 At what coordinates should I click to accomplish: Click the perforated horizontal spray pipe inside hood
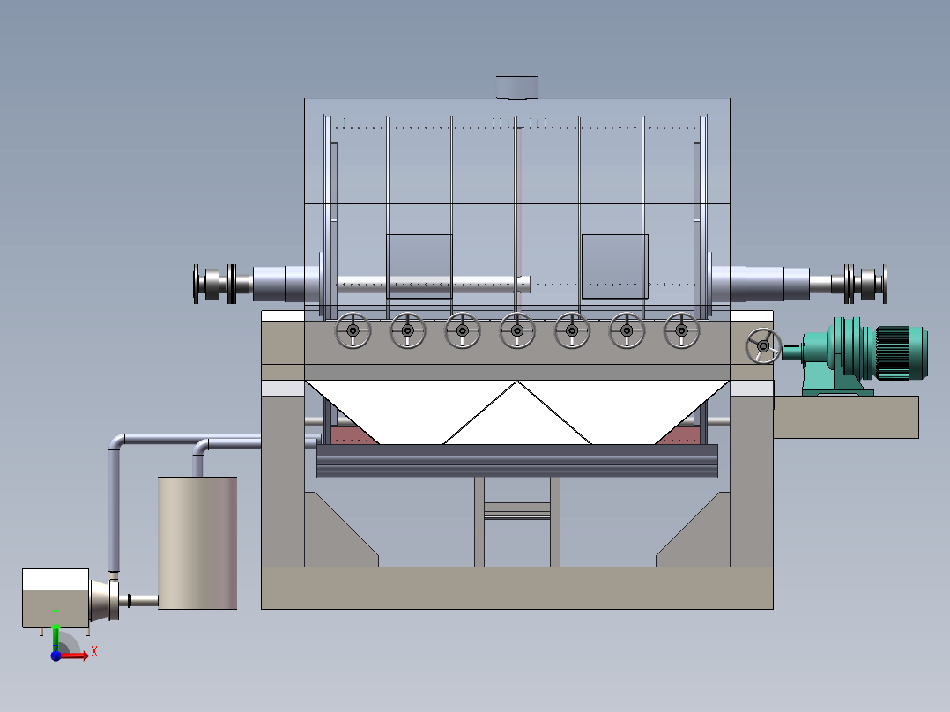point(434,284)
